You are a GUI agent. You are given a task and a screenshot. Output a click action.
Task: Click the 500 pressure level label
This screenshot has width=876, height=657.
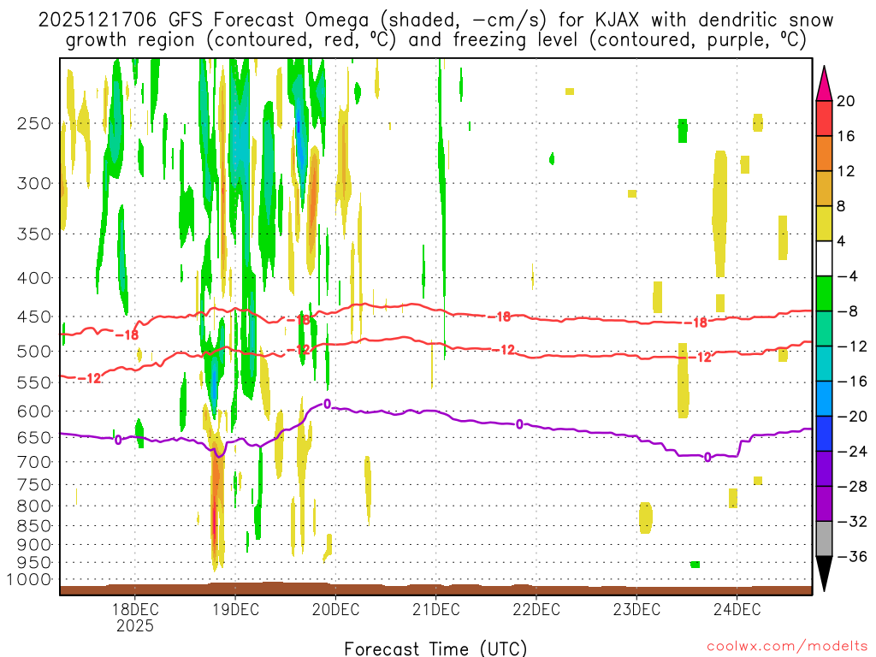point(34,352)
